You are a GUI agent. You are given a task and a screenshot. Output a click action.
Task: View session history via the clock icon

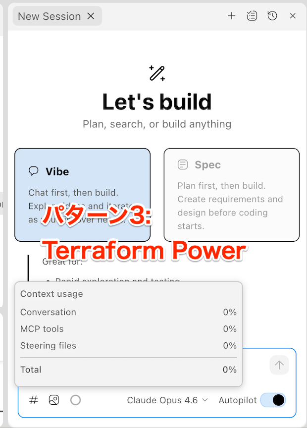[272, 15]
